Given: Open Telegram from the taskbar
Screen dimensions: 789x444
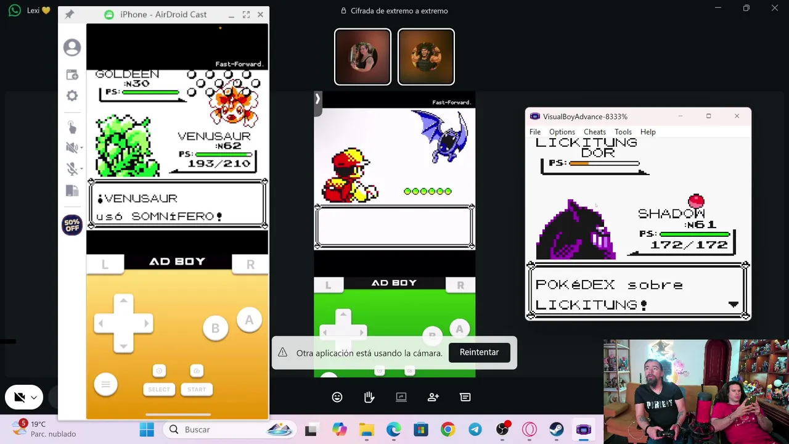Looking at the screenshot, I should (475, 430).
